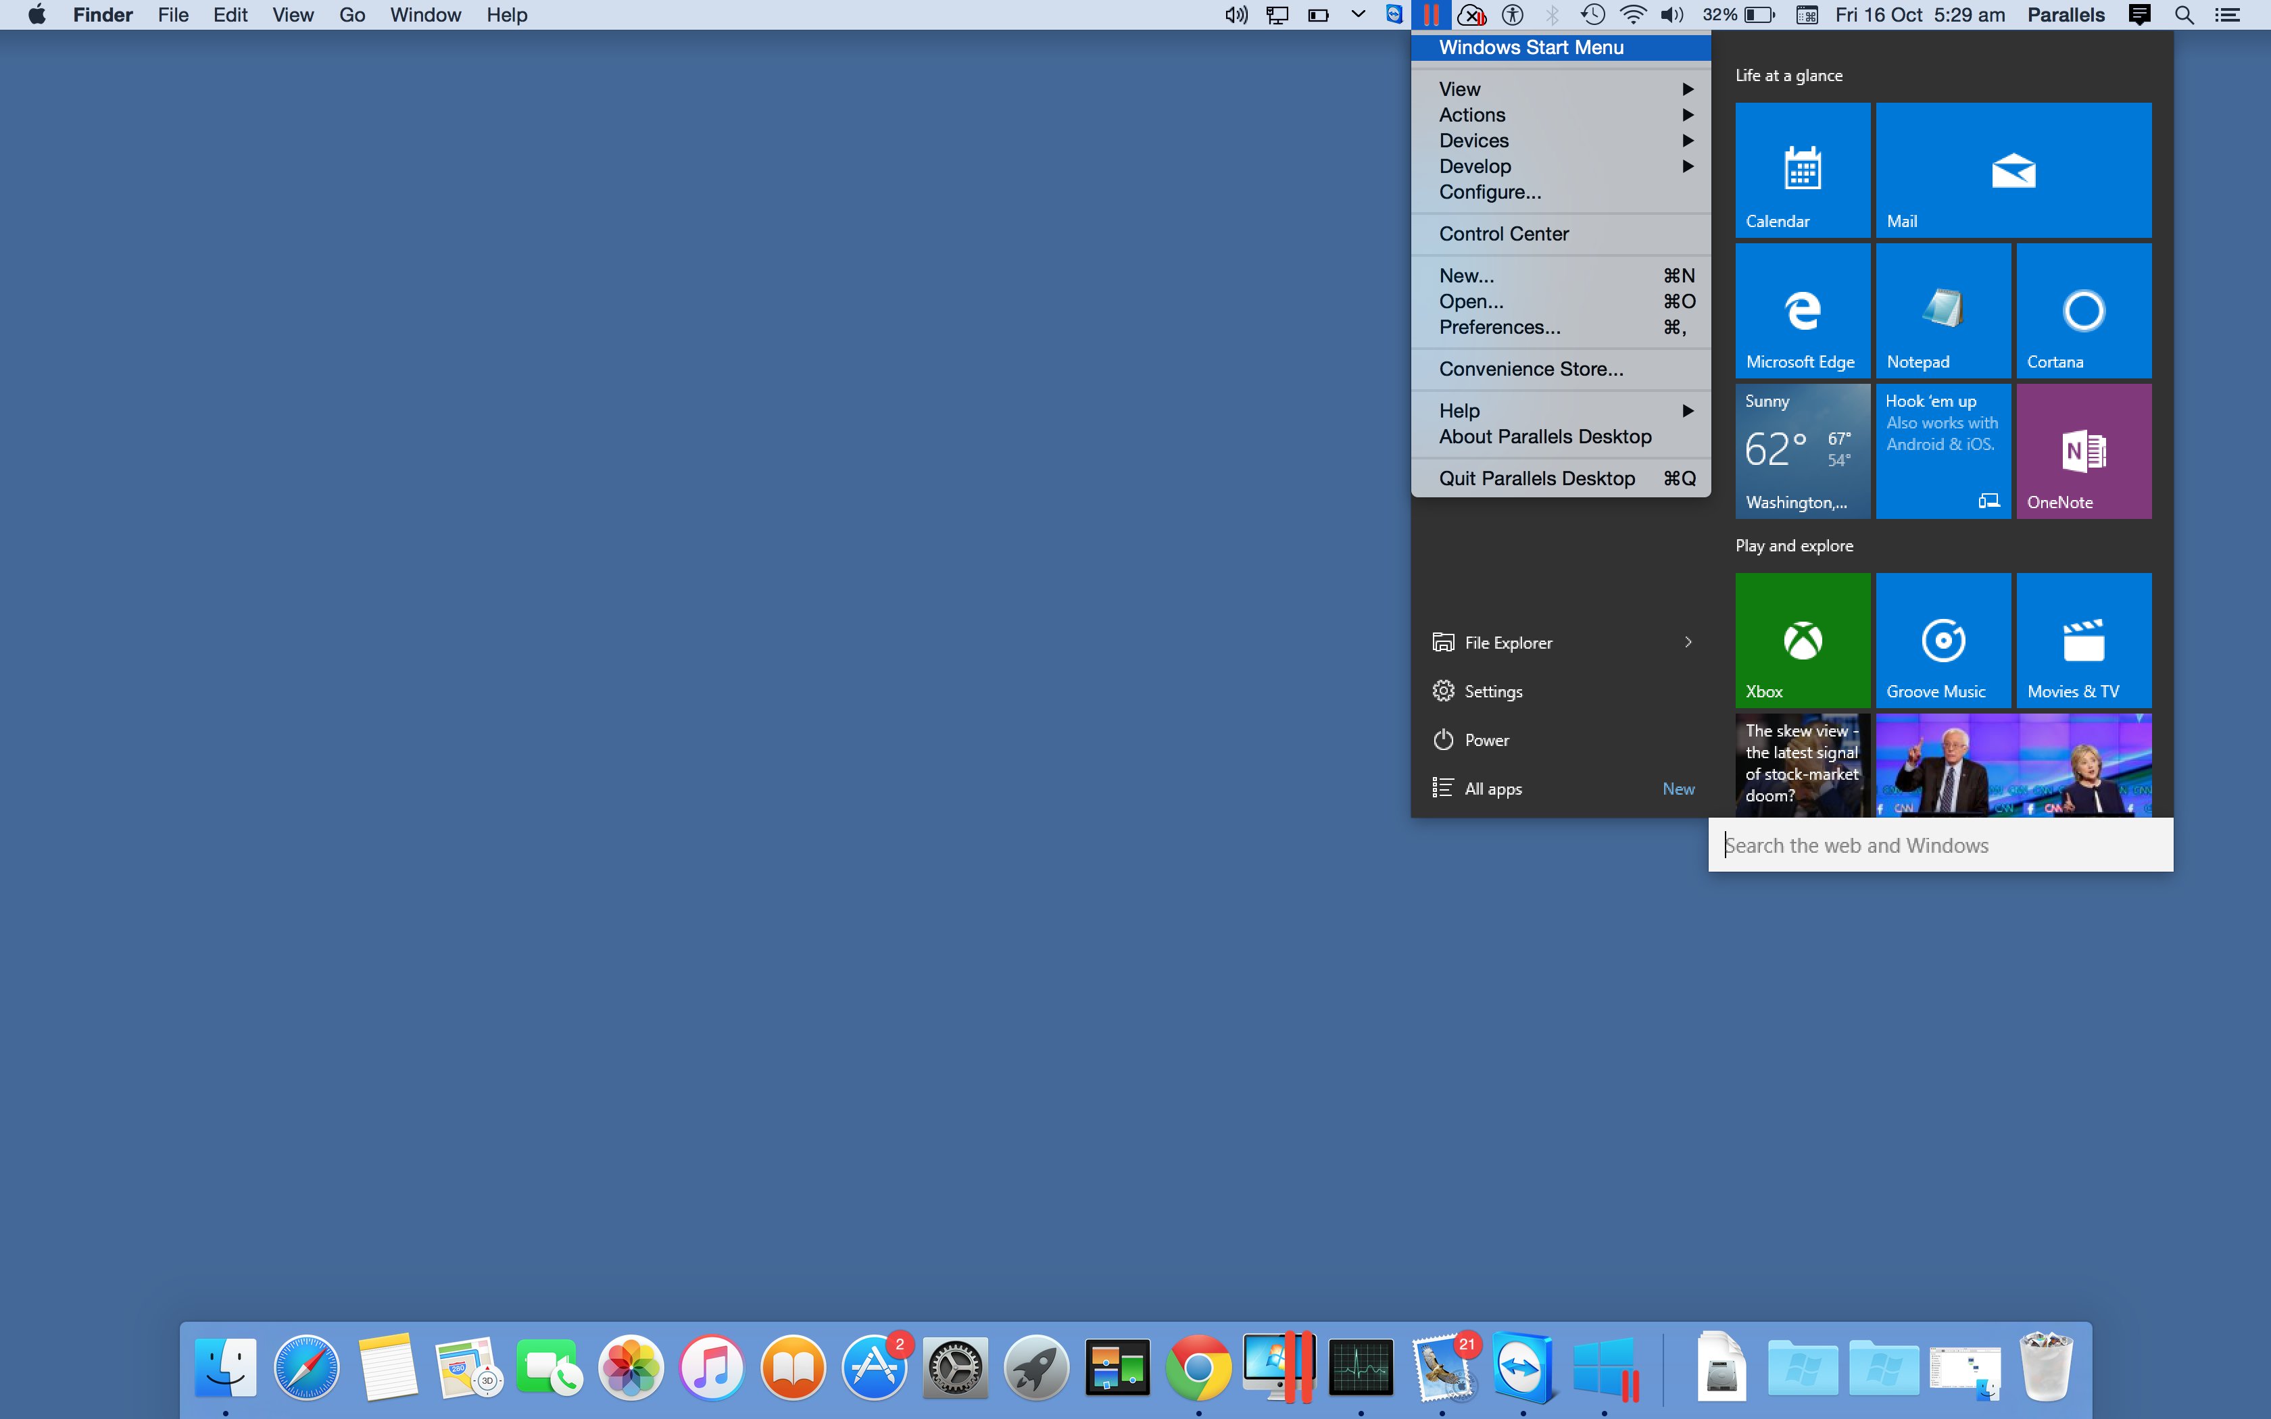Expand the Devices submenu

pos(1561,141)
